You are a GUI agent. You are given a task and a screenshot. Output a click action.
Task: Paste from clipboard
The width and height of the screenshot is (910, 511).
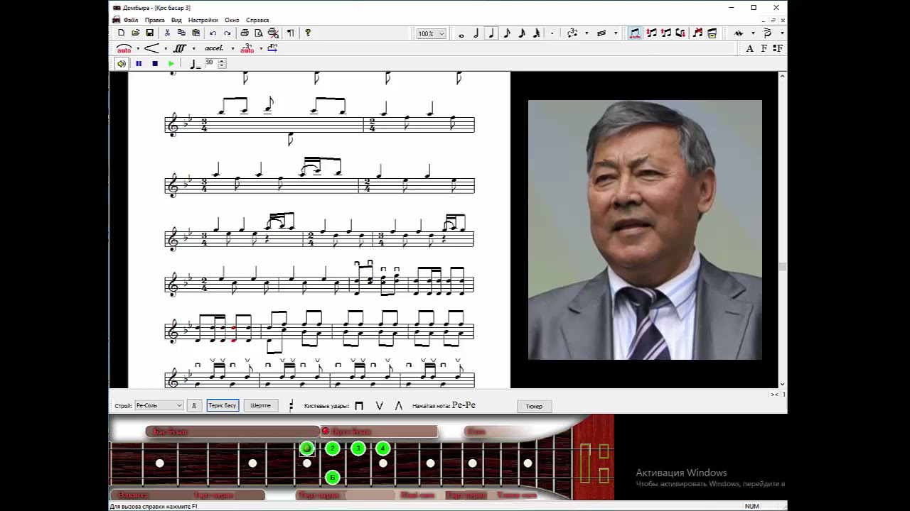pos(196,33)
